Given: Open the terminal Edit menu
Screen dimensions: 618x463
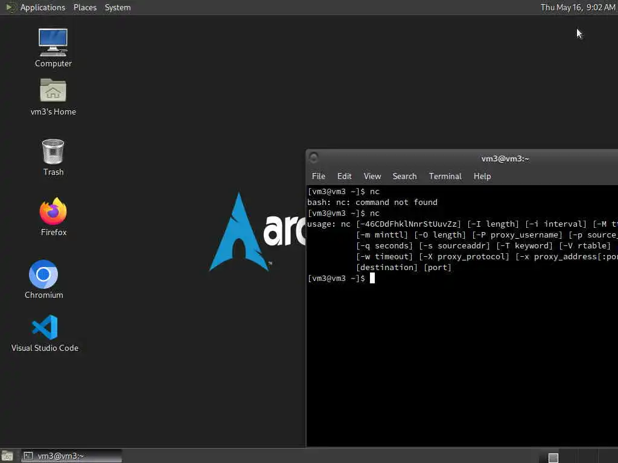Looking at the screenshot, I should 344,177.
